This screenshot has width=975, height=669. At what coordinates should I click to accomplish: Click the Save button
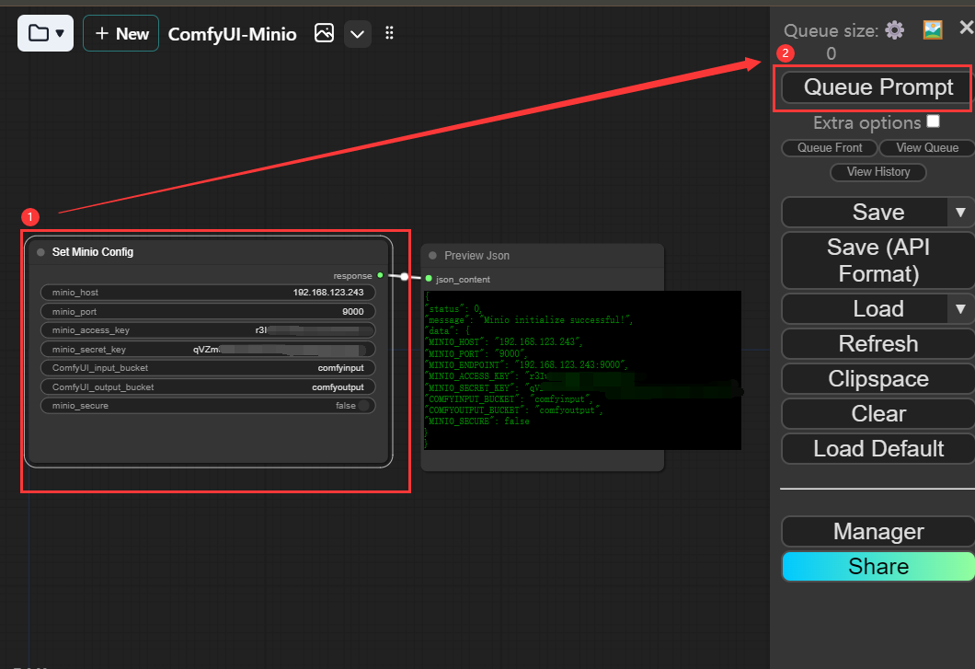tap(865, 213)
